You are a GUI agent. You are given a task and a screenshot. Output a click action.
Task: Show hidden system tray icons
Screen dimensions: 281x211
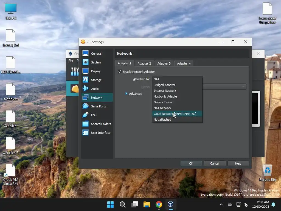point(221,204)
